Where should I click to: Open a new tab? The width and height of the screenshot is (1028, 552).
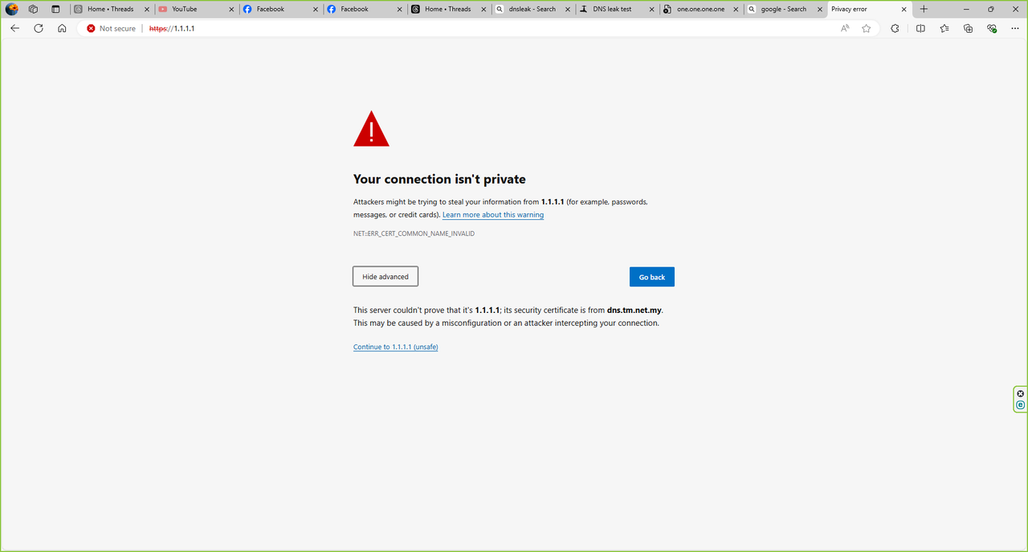924,10
